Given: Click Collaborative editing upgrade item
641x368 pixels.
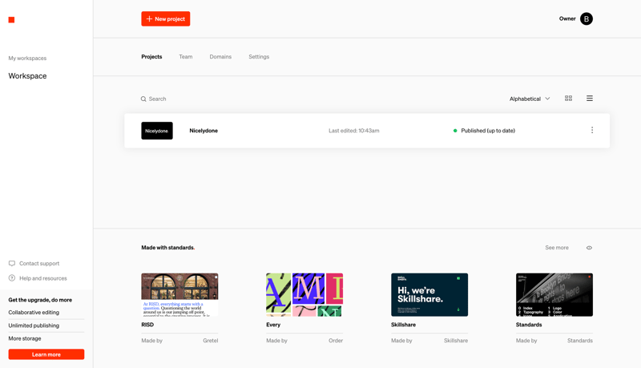Looking at the screenshot, I should [34, 313].
